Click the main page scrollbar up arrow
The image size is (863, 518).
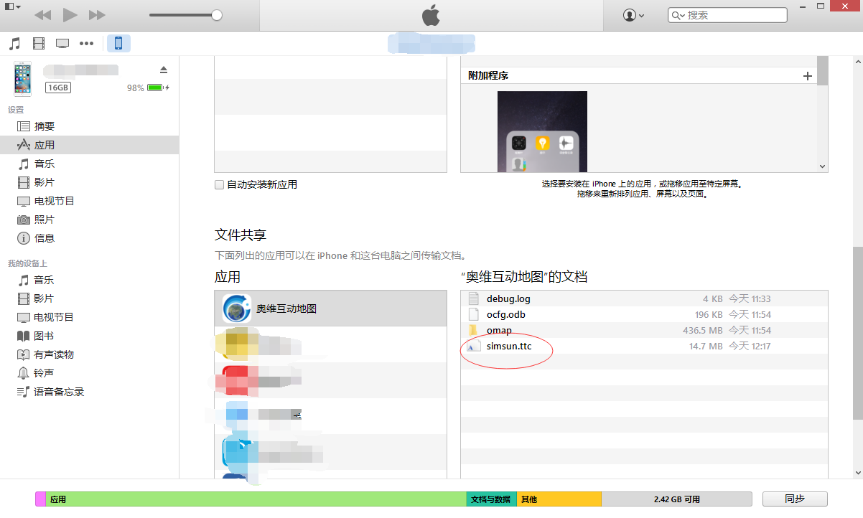click(x=857, y=61)
